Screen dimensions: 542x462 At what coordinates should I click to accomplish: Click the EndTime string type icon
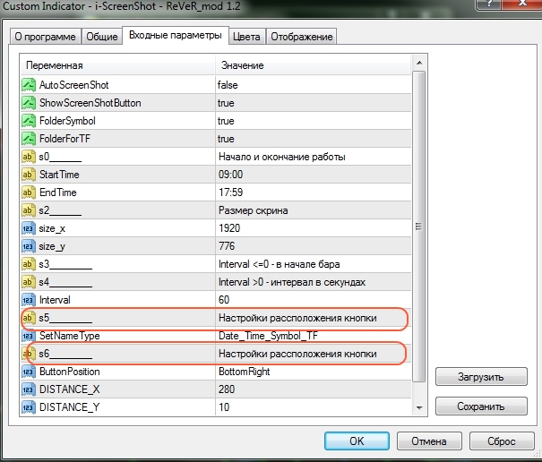(x=29, y=192)
